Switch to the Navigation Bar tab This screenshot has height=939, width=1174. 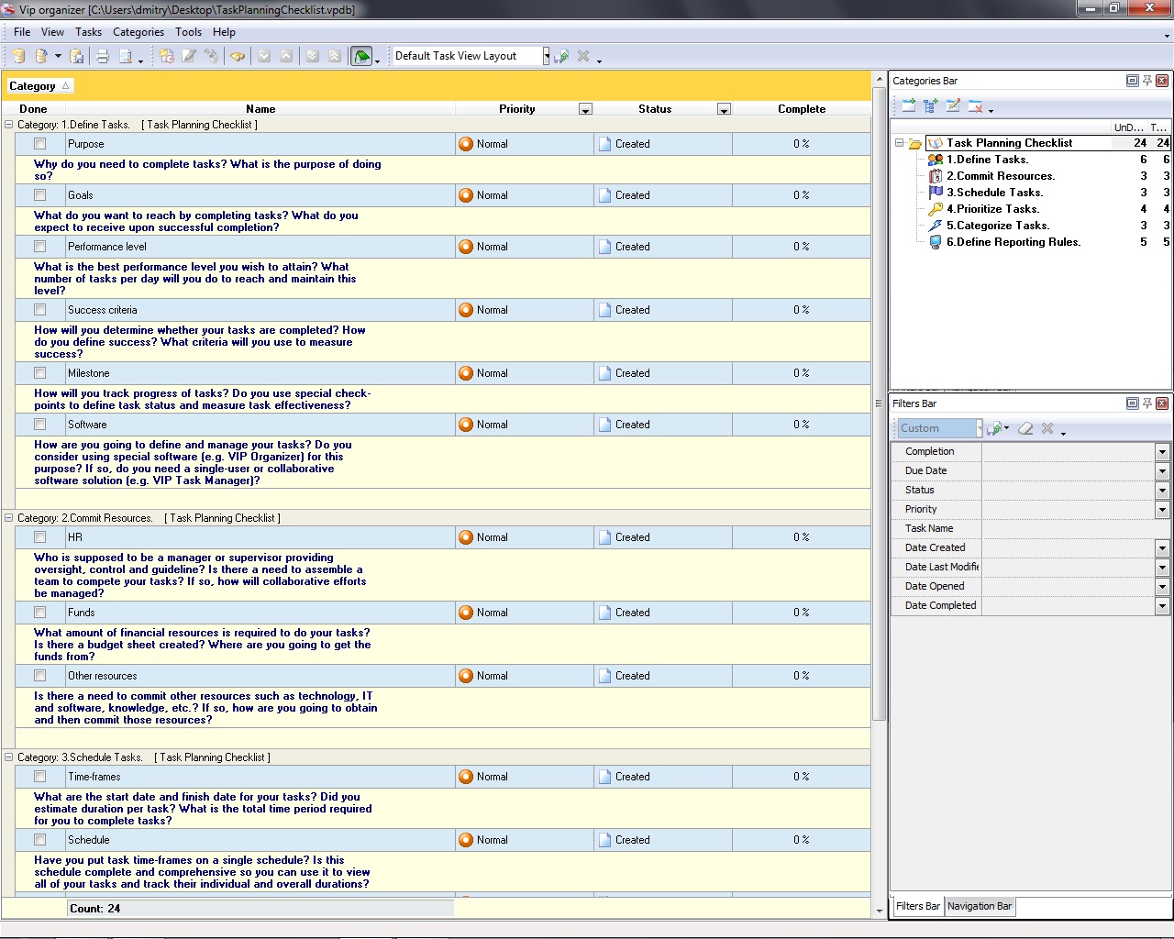coord(980,906)
